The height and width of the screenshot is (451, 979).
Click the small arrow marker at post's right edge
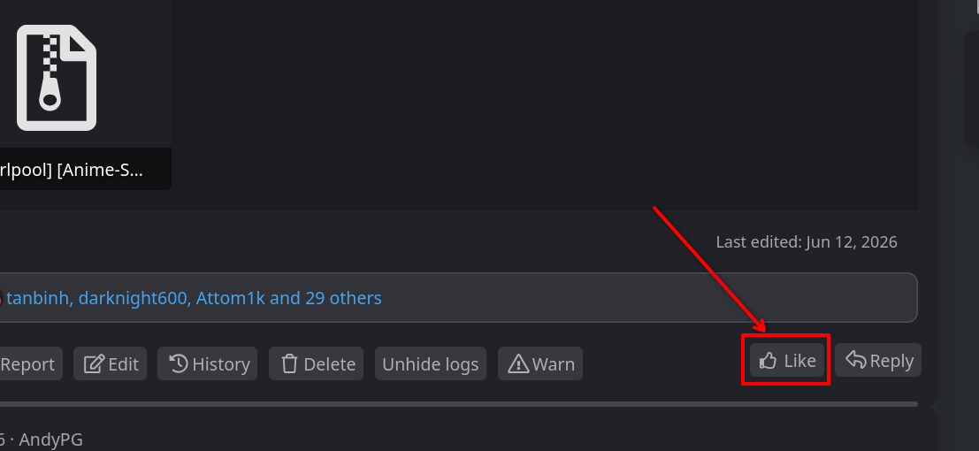[x=933, y=408]
